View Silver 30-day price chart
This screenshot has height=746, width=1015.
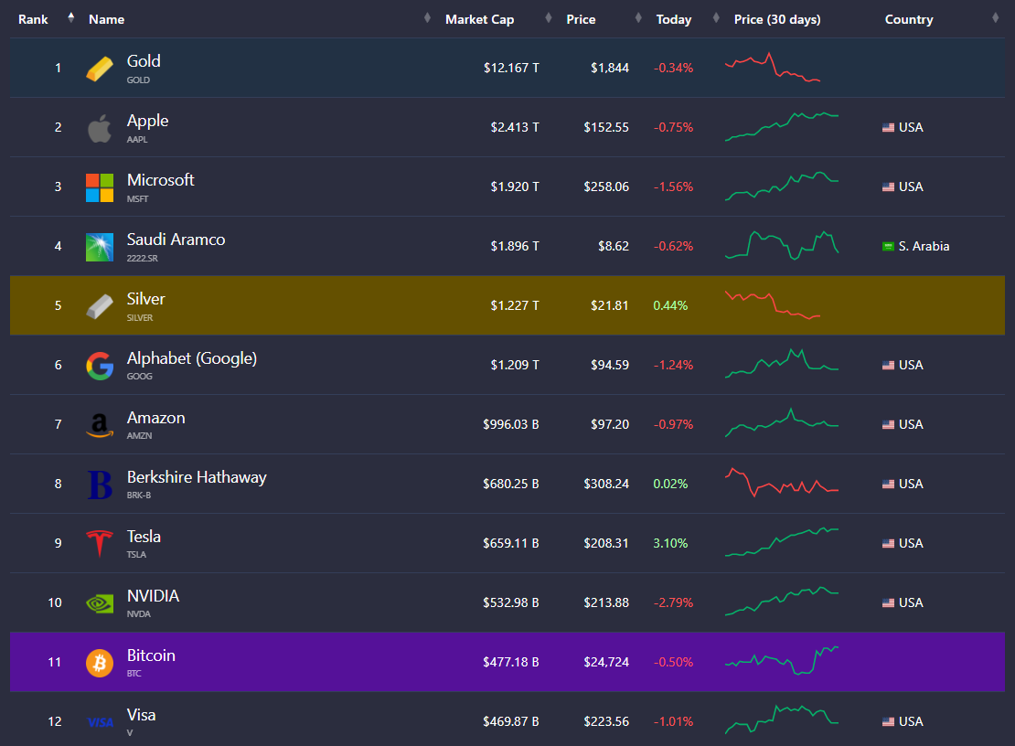click(x=773, y=304)
